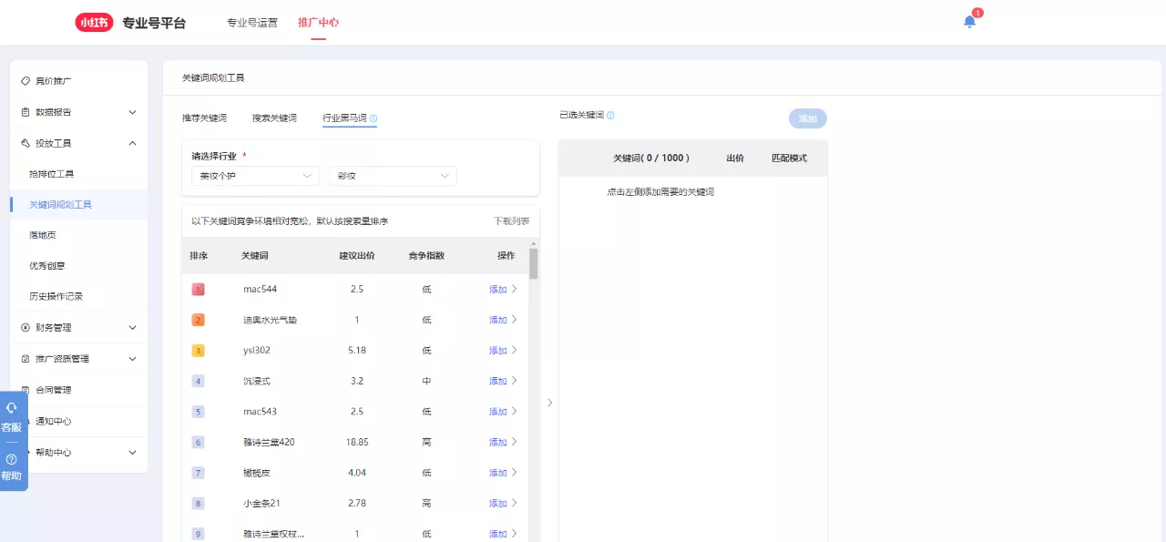Click the 匹配模式 column header
1166x542 pixels.
click(x=789, y=158)
